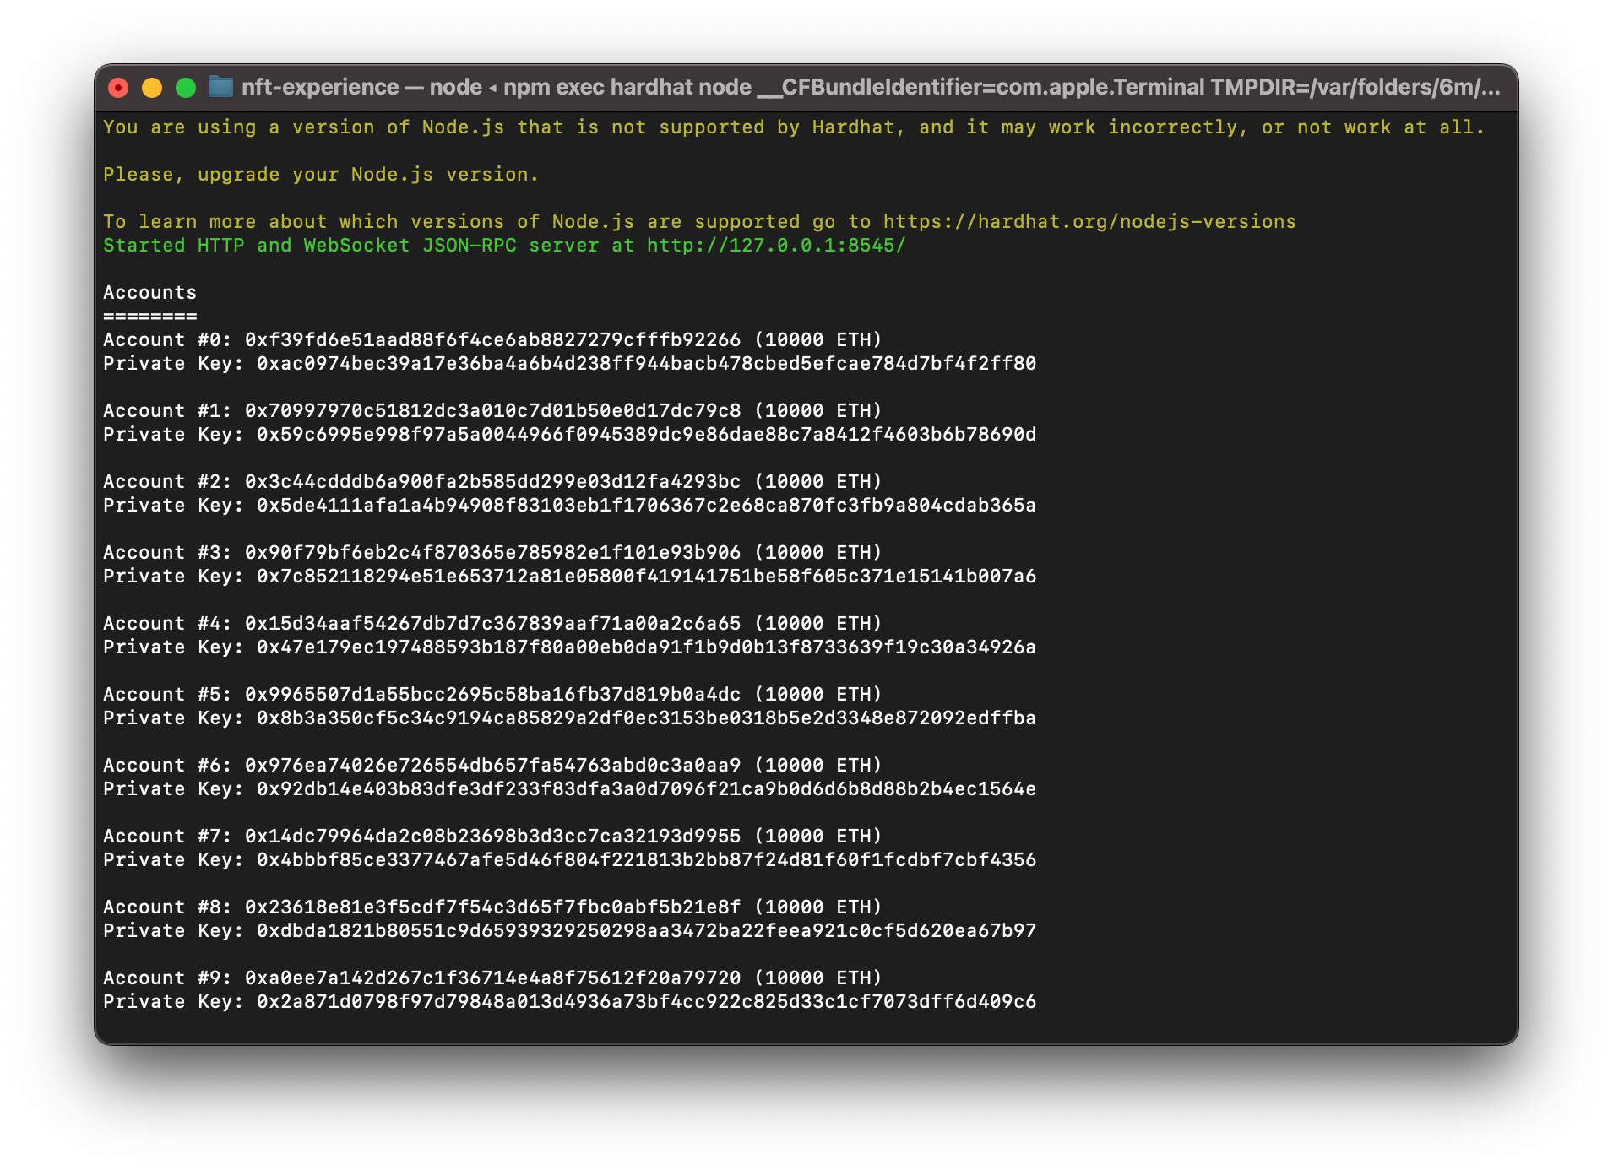Click the yellow minimize window button
This screenshot has height=1170, width=1613.
coord(152,88)
